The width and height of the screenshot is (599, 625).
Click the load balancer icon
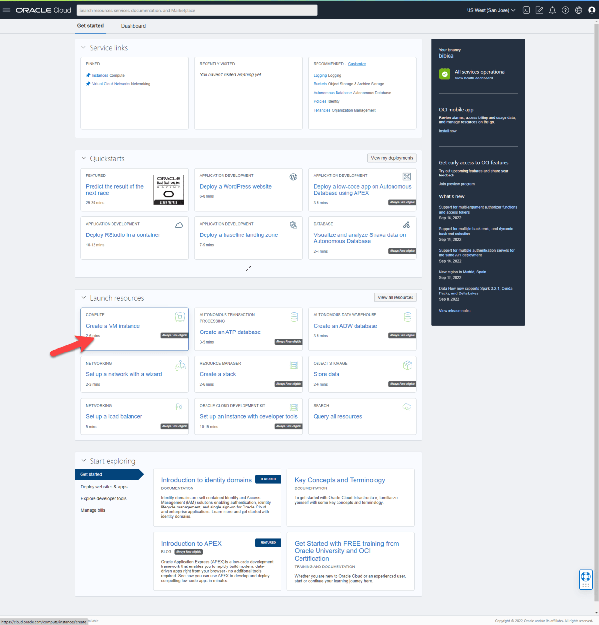tap(179, 407)
